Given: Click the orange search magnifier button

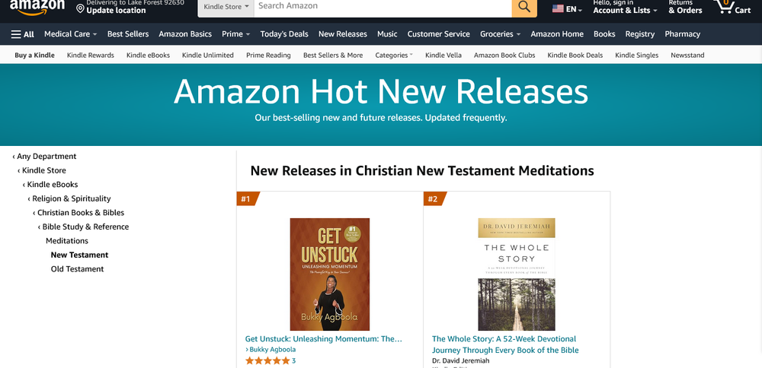Looking at the screenshot, I should [x=524, y=7].
